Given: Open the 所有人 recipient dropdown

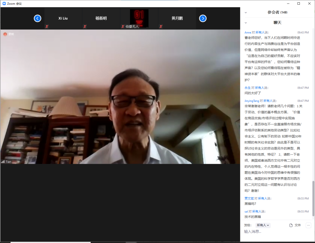Looking at the screenshot, I should [263, 225].
